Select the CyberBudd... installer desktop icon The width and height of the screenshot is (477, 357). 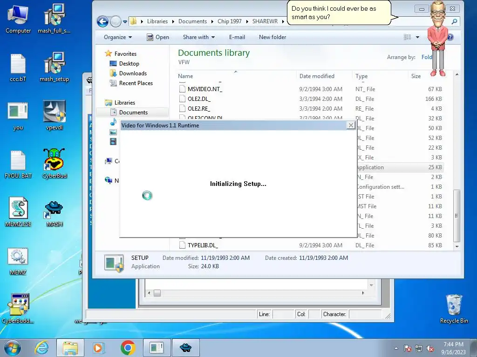(x=18, y=309)
